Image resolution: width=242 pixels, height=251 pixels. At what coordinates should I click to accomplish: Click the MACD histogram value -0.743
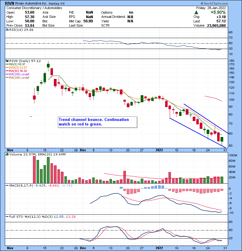tap(67, 186)
